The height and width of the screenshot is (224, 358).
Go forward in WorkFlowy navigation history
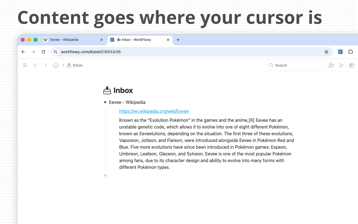[46, 65]
